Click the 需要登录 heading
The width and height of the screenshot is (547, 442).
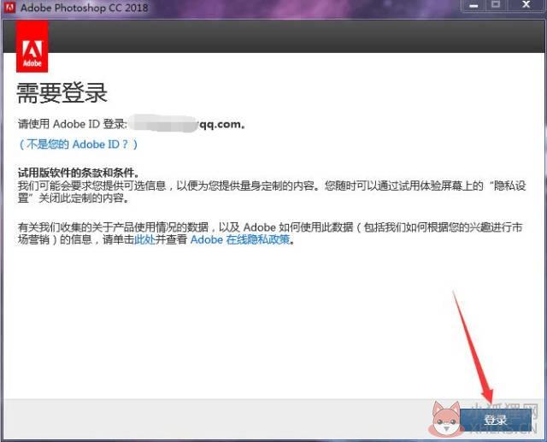62,93
